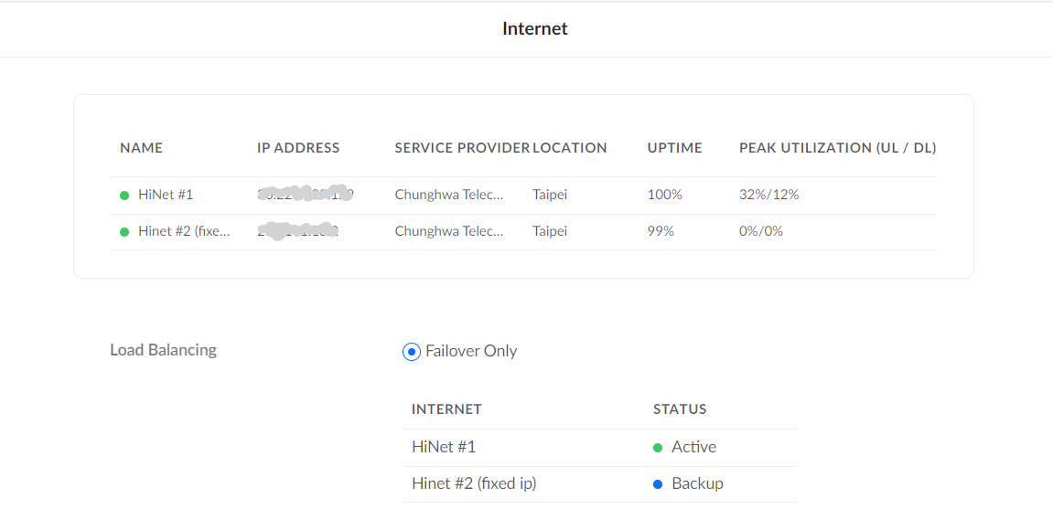The height and width of the screenshot is (509, 1053).
Task: Click the Chunghwa Telec... provider in the HiNet #1 row
Action: 449,195
